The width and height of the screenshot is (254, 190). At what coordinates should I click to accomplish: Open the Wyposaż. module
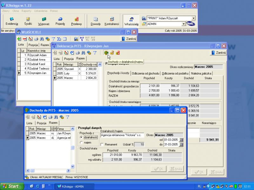point(44,21)
